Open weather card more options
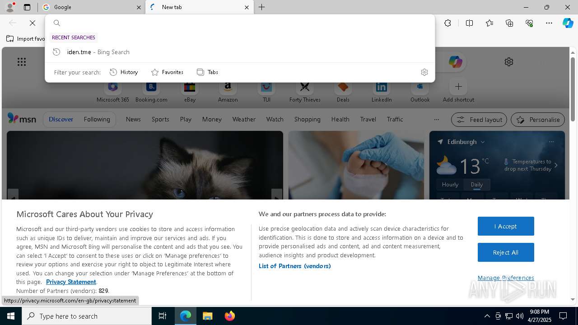 click(x=551, y=142)
